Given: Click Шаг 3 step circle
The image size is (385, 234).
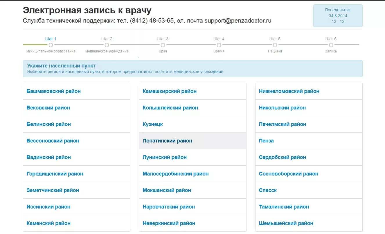Looking at the screenshot, I should 163,45.
